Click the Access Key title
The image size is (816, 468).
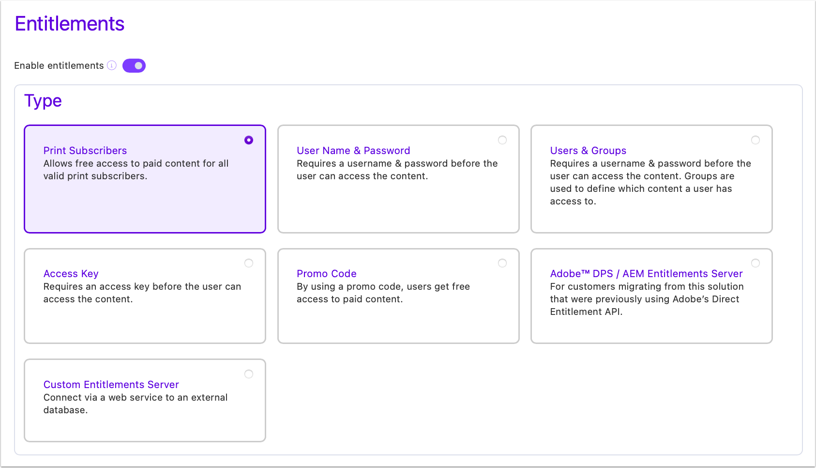(71, 274)
